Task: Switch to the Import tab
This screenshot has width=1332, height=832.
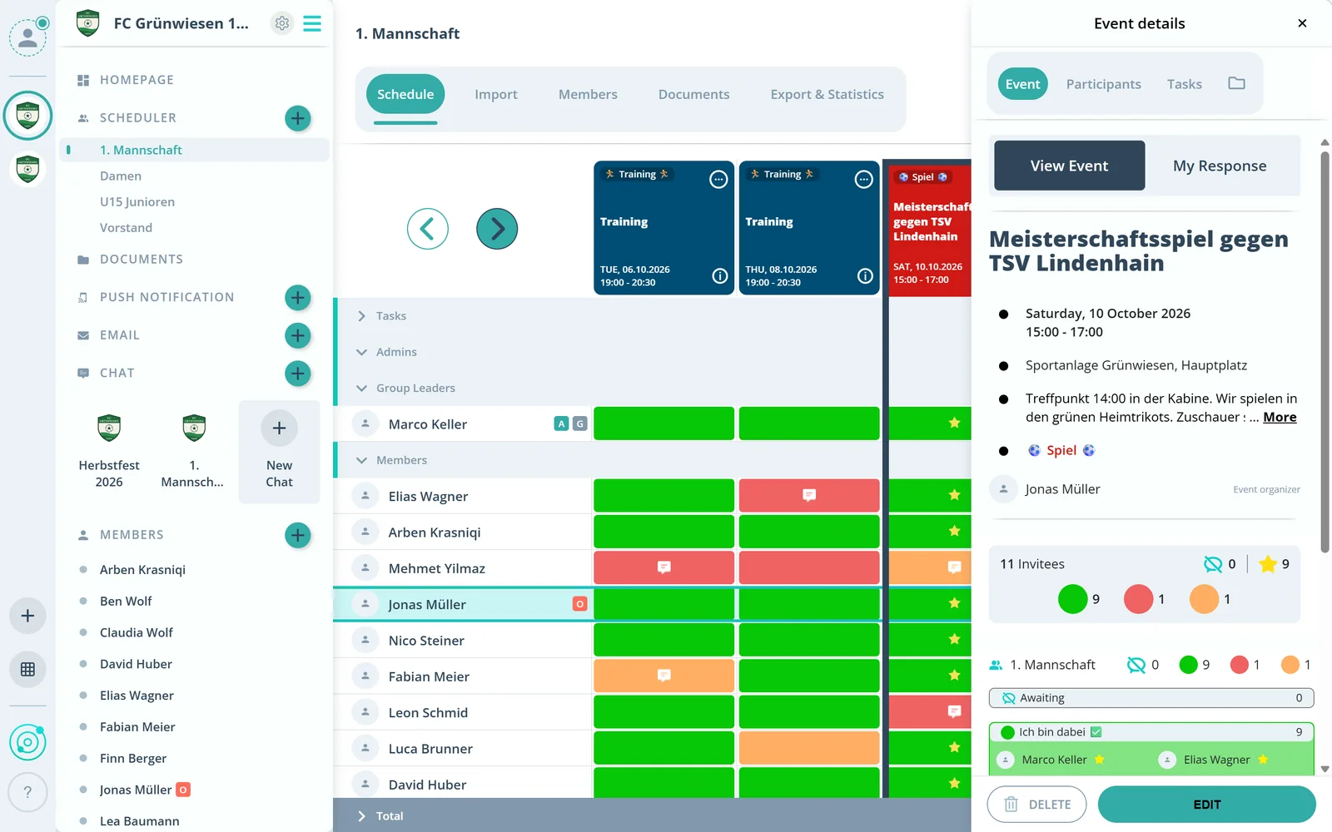Action: [496, 94]
